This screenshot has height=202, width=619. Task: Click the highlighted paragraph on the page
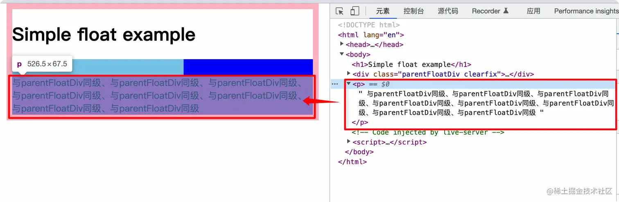(x=163, y=95)
